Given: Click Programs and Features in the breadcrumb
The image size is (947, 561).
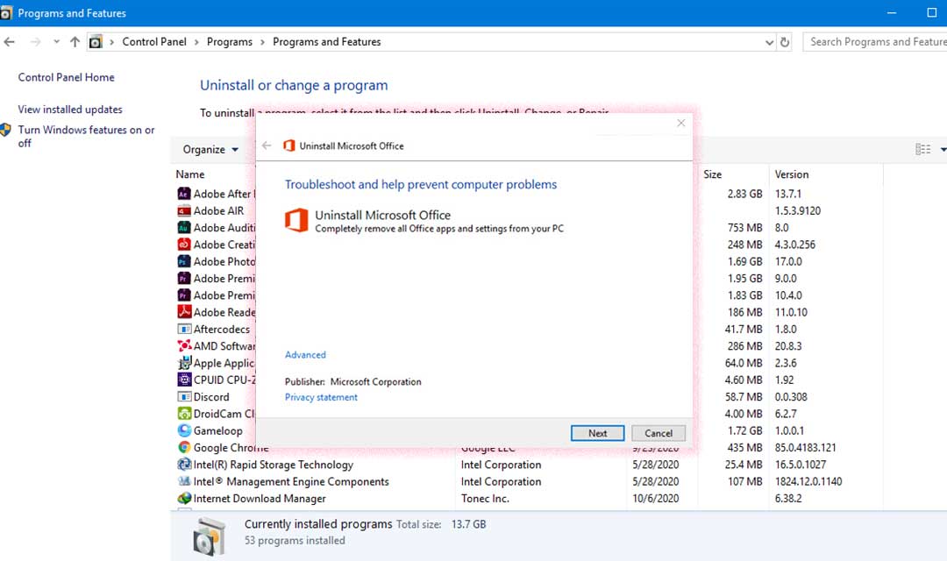Looking at the screenshot, I should click(x=327, y=42).
